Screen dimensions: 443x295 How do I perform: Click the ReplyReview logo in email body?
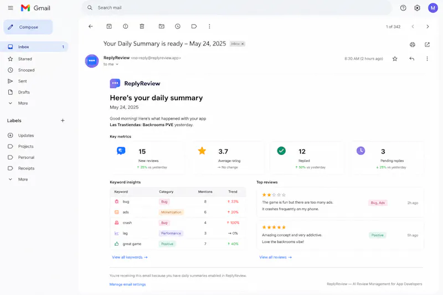click(x=135, y=84)
